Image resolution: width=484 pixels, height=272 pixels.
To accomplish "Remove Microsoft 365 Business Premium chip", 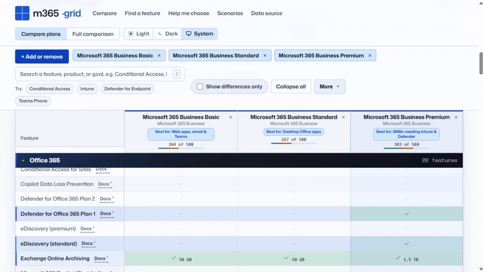I will pyautogui.click(x=369, y=56).
